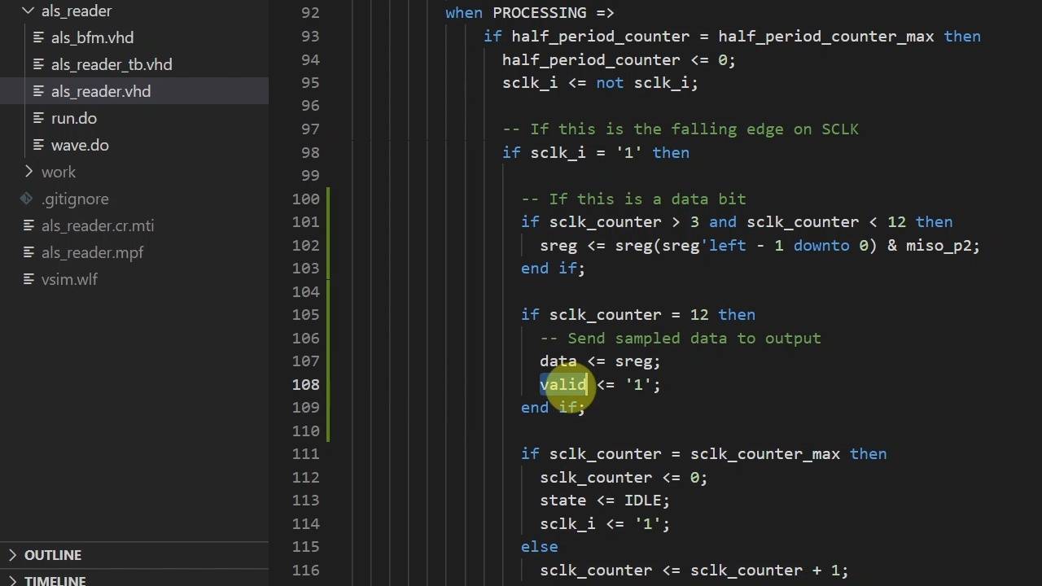Select als_reader.vhd in the explorer
Screen dimensions: 1042x586
pos(100,91)
